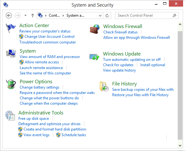Click the File History folder icon

(x=104, y=87)
